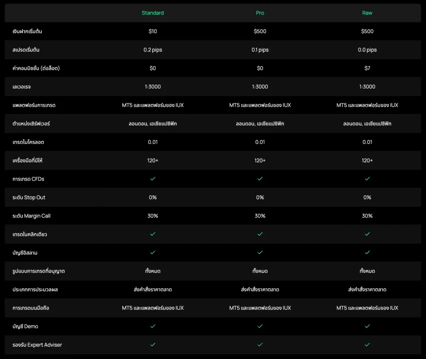Click the Margin Call level row label
This screenshot has width=426, height=359.
(x=32, y=216)
